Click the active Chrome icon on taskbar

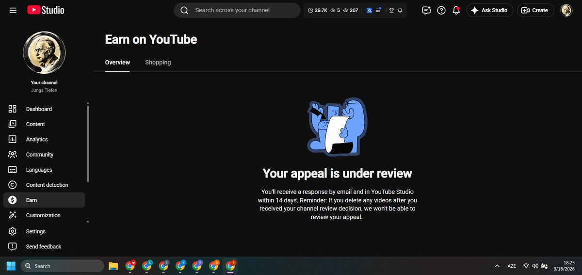click(230, 266)
